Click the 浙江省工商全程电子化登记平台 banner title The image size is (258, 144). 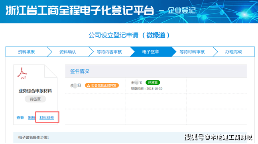pos(80,10)
